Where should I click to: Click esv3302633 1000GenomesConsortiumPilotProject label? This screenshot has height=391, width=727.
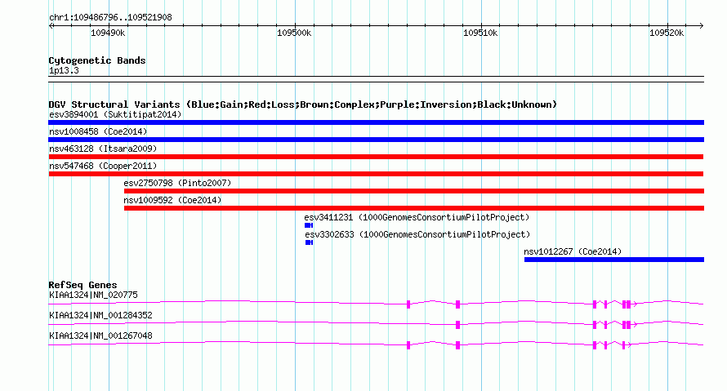[417, 234]
